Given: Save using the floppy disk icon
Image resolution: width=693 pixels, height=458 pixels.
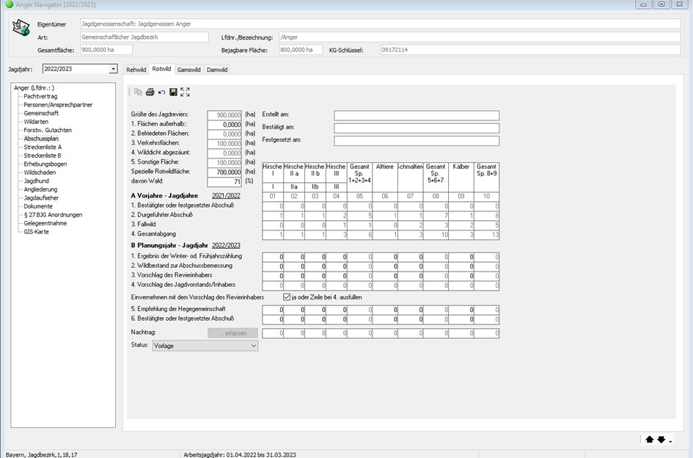Looking at the screenshot, I should coord(173,92).
